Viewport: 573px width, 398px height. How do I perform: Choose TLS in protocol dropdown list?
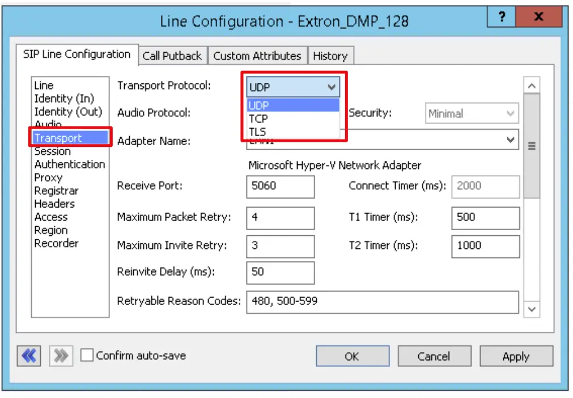(x=293, y=132)
